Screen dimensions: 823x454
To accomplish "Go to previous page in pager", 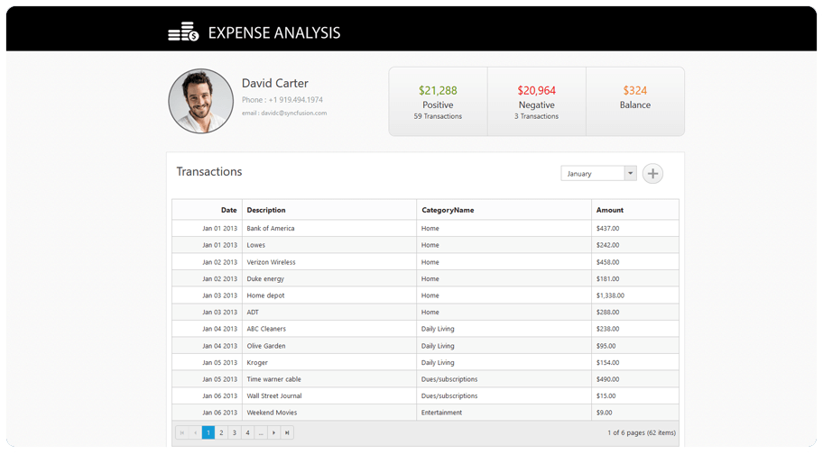I will coord(195,433).
